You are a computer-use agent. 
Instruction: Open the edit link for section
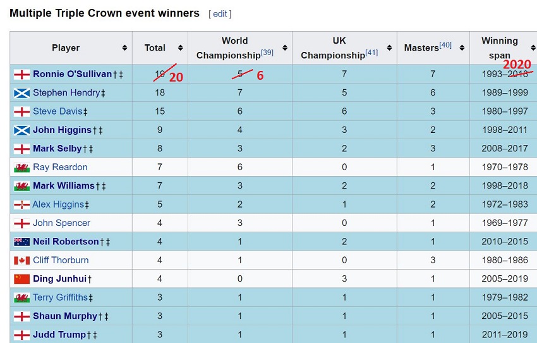tap(220, 14)
